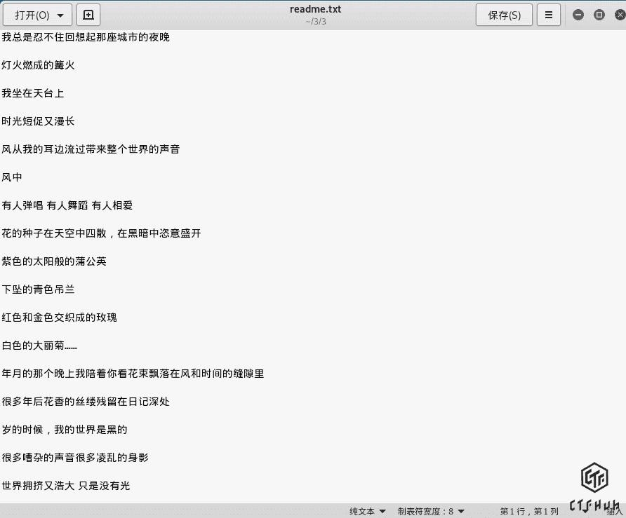Place cursor in line 紫色的太阳般的蒲公英
The width and height of the screenshot is (626, 518).
point(54,261)
